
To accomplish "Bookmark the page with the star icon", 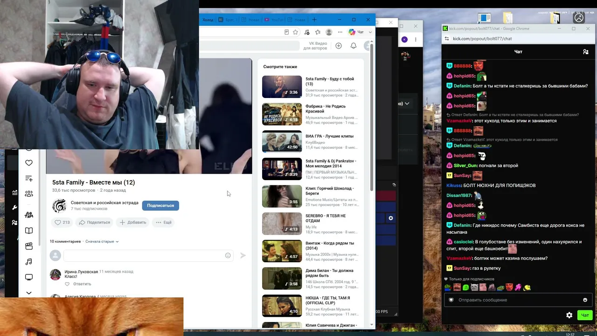I will (x=295, y=32).
